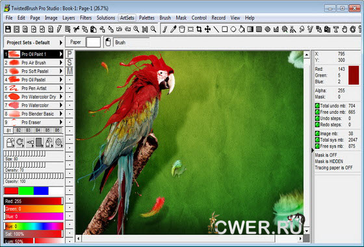Collapse the right info panel arrow
This screenshot has width=364, height=247.
click(x=313, y=150)
